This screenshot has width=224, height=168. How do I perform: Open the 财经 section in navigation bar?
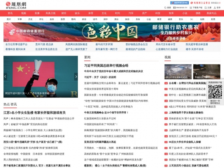pos(64,13)
